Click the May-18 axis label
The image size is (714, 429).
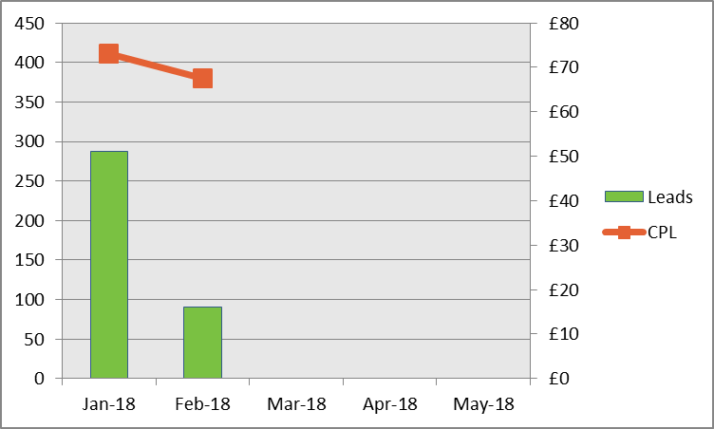coord(484,403)
